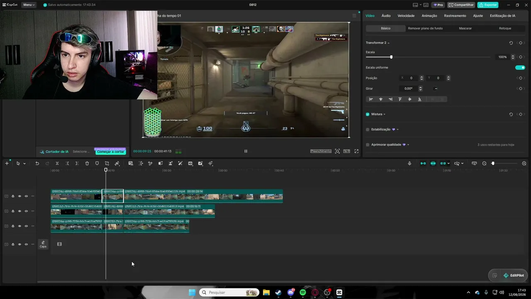Expand Aprimorar qualidade options

pyautogui.click(x=408, y=145)
